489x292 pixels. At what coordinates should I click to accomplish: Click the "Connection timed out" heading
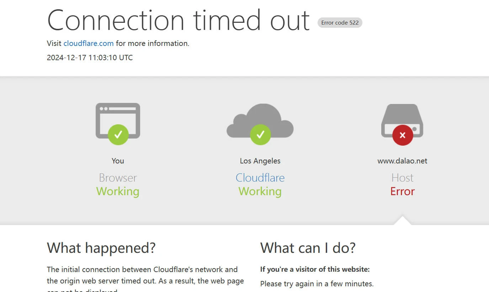click(178, 20)
